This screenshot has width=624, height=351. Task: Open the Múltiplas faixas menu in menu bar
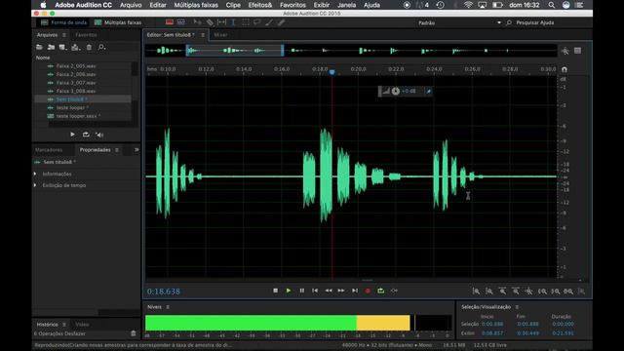click(196, 5)
